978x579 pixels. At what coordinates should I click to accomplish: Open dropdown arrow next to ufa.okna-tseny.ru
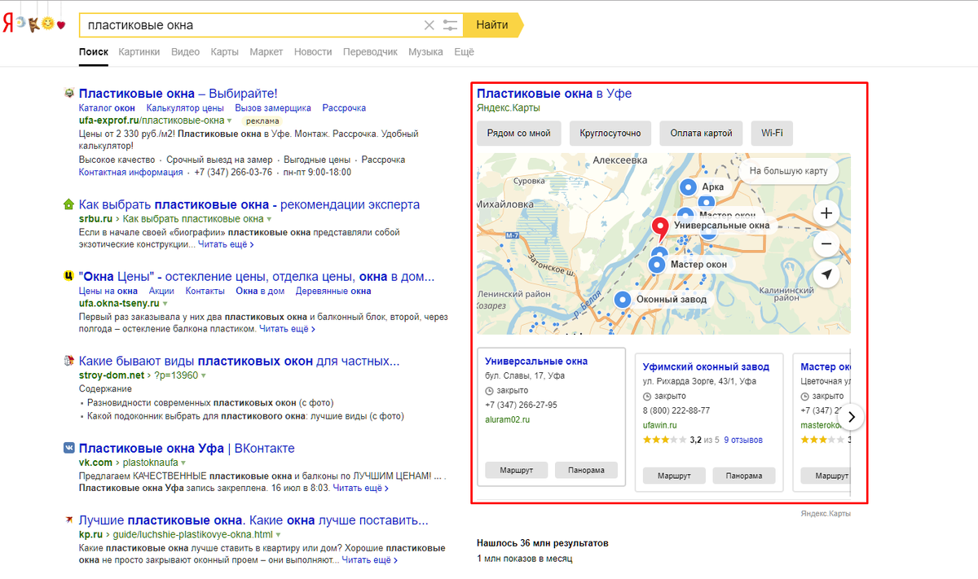click(x=165, y=304)
